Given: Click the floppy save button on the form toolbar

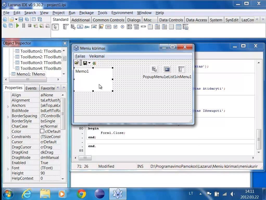Looking at the screenshot, I should (x=85, y=63).
